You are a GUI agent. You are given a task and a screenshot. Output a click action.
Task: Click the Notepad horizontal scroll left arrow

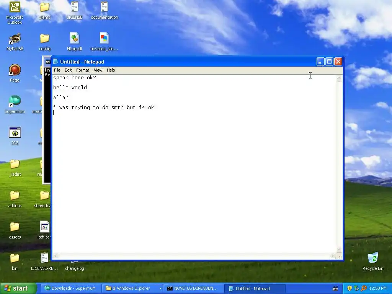56,256
